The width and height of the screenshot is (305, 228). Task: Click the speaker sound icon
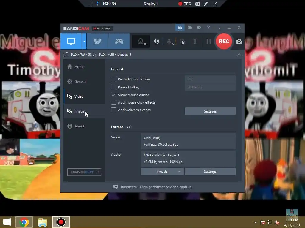[156, 41]
